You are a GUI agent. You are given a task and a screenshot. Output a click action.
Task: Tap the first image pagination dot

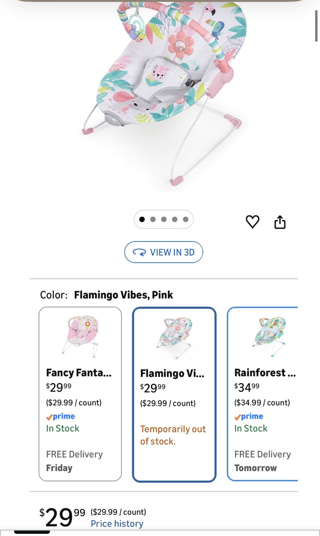pos(142,219)
